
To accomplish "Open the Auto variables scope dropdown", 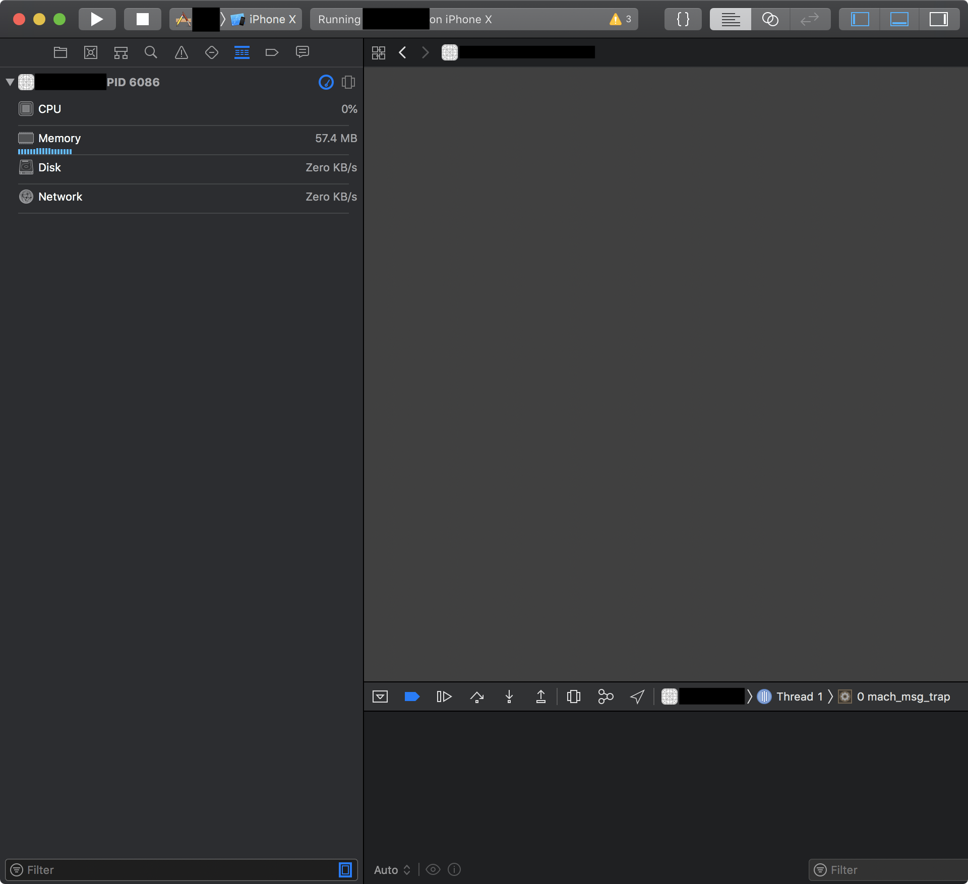I will (393, 870).
